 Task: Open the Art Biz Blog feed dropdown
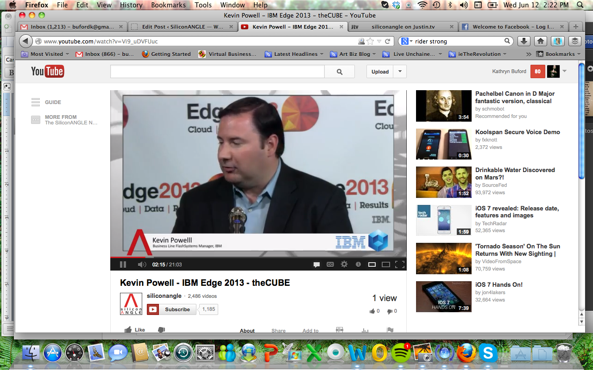(353, 54)
